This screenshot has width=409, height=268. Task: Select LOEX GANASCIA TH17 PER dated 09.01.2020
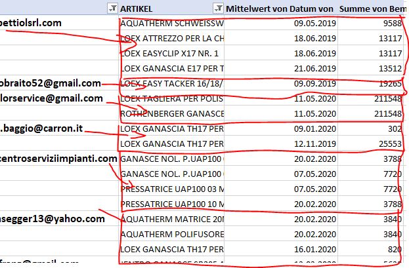point(172,128)
